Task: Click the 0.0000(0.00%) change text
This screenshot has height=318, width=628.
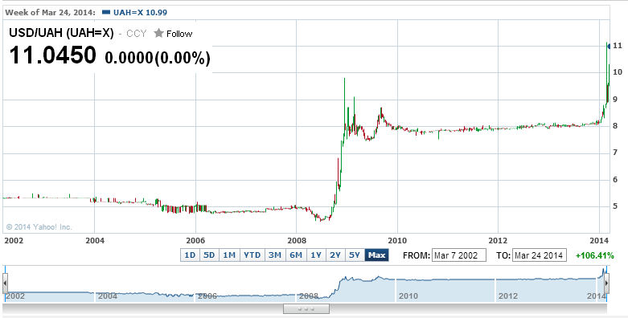Action: click(158, 58)
